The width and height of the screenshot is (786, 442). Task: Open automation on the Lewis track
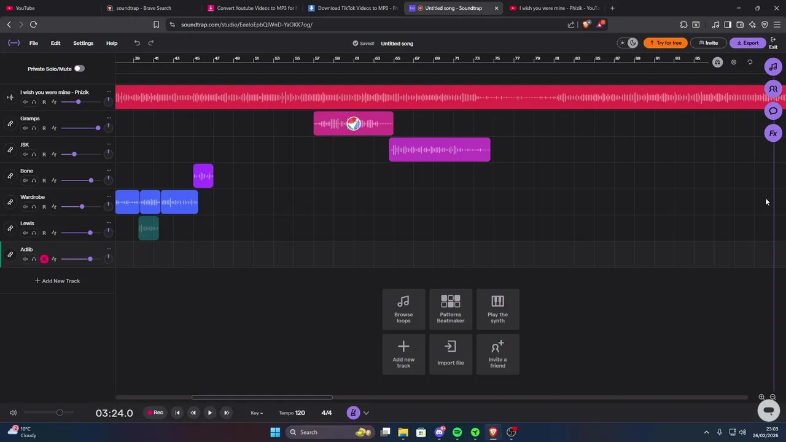54,233
